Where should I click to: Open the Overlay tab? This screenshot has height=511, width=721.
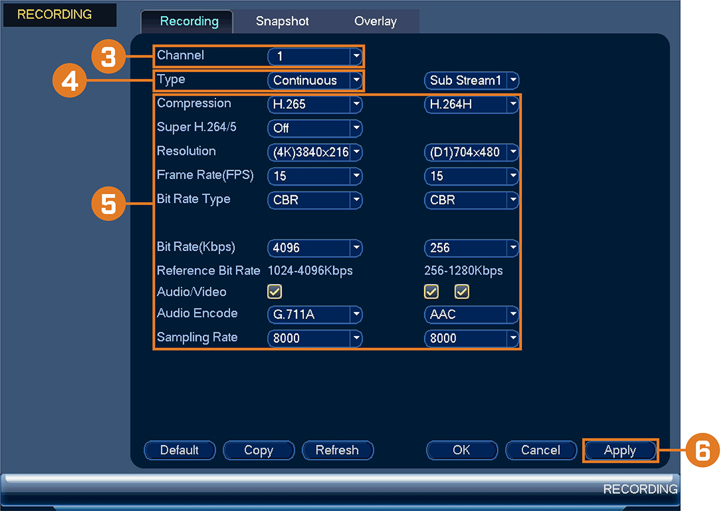tap(375, 22)
